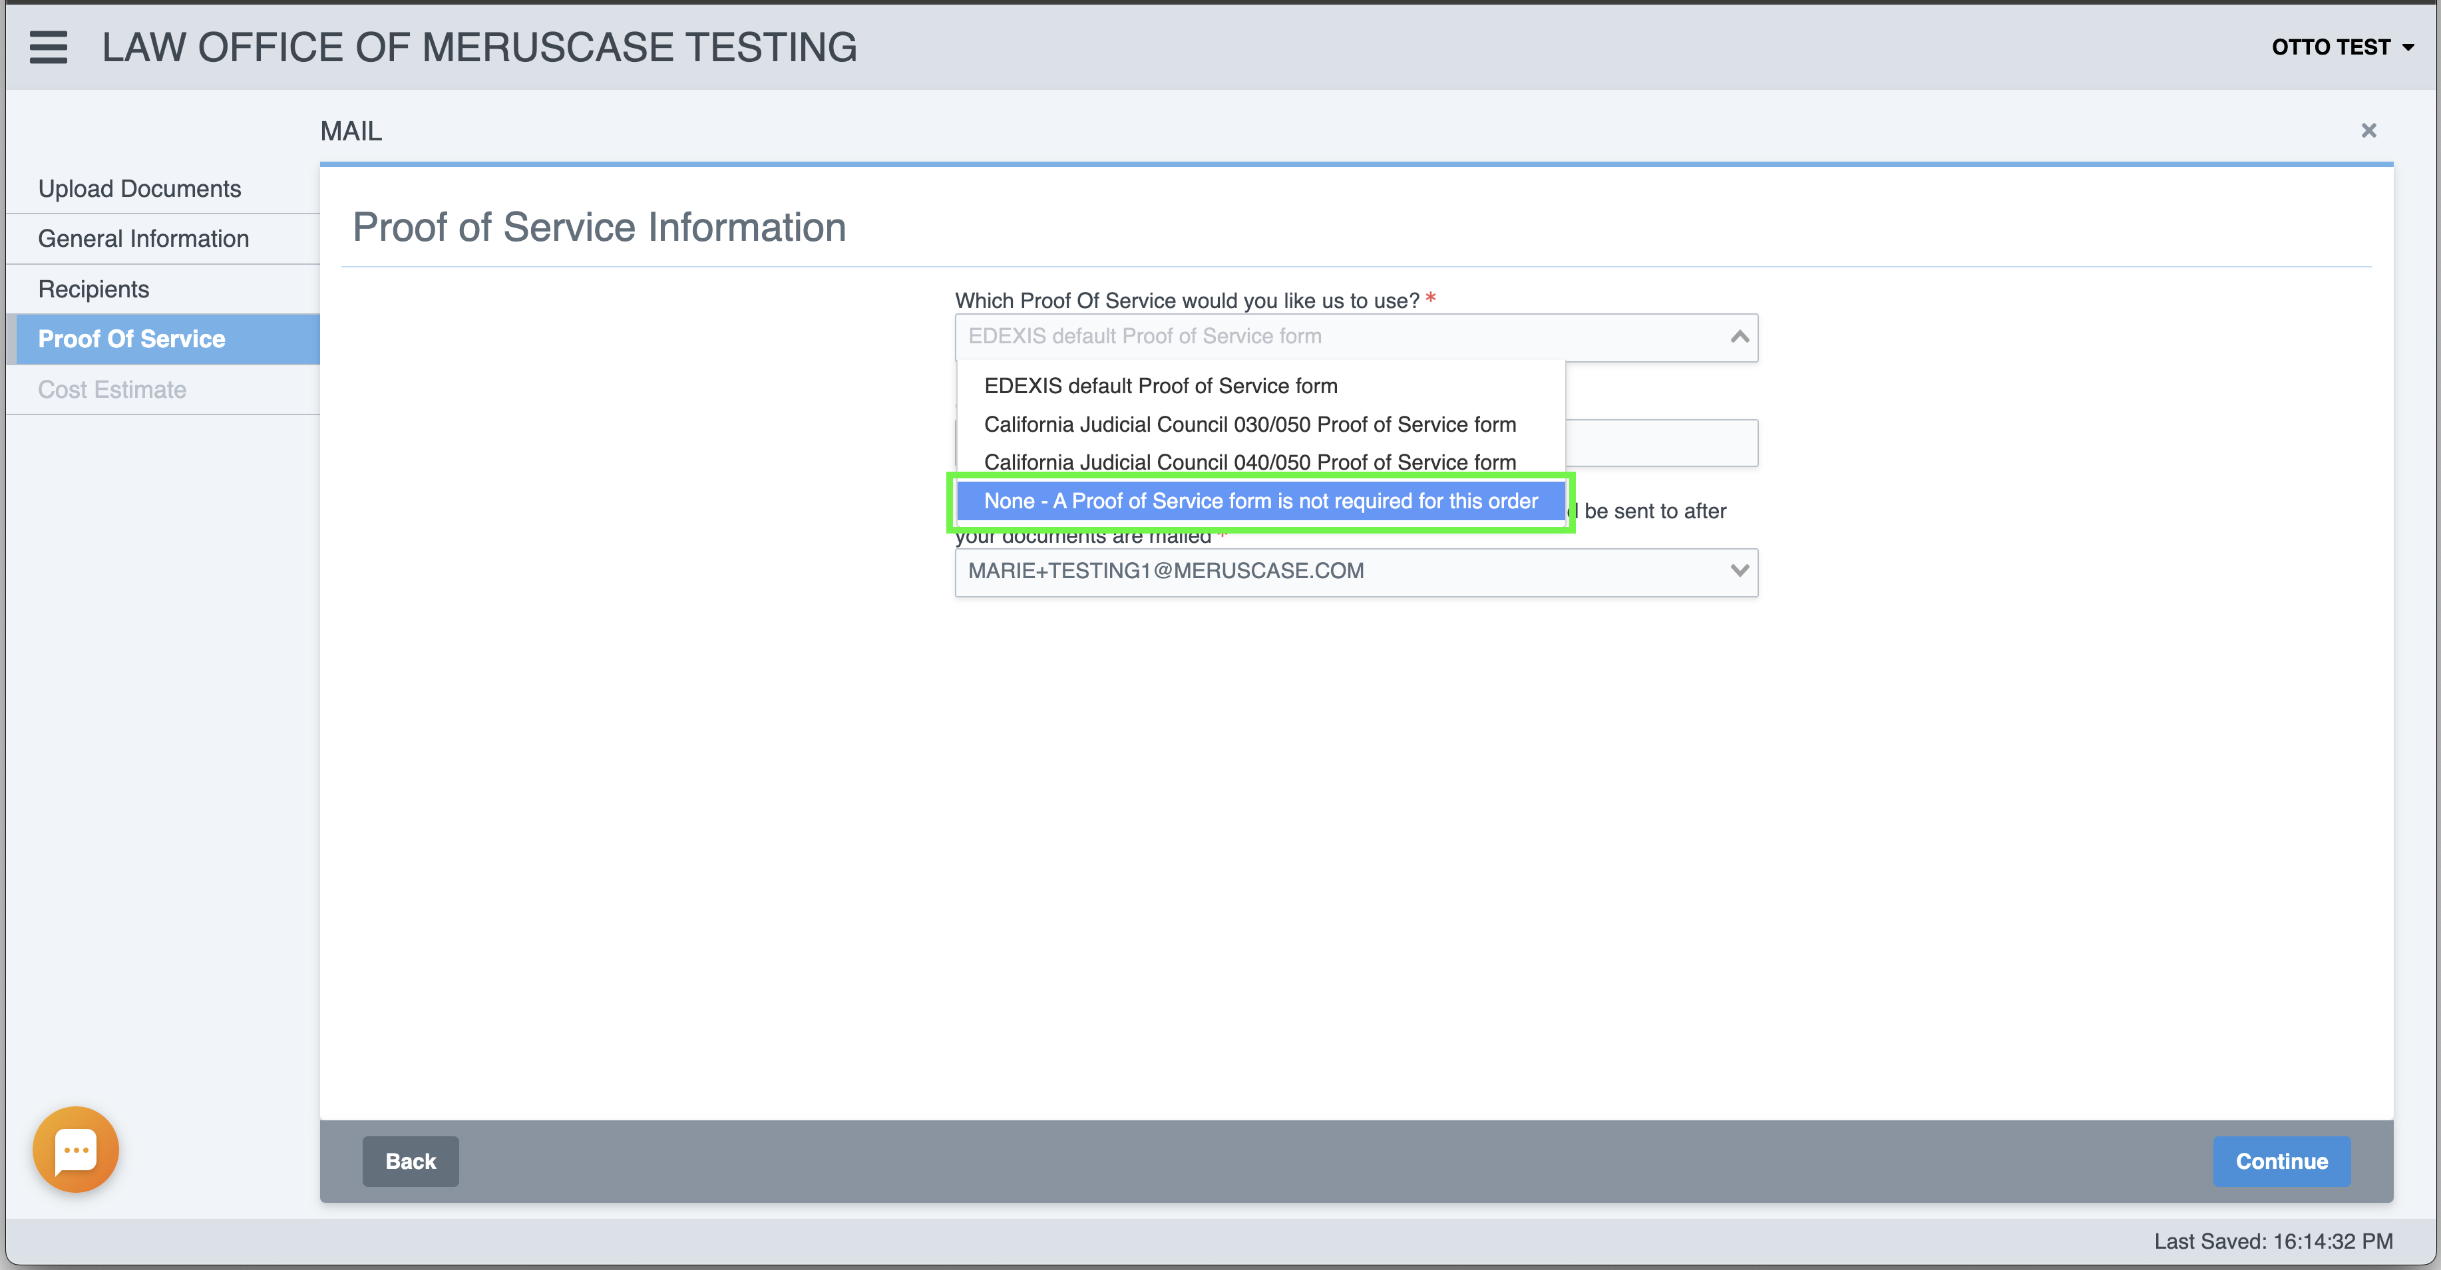Open the Cost Estimate step
This screenshot has width=2441, height=1270.
(x=163, y=389)
